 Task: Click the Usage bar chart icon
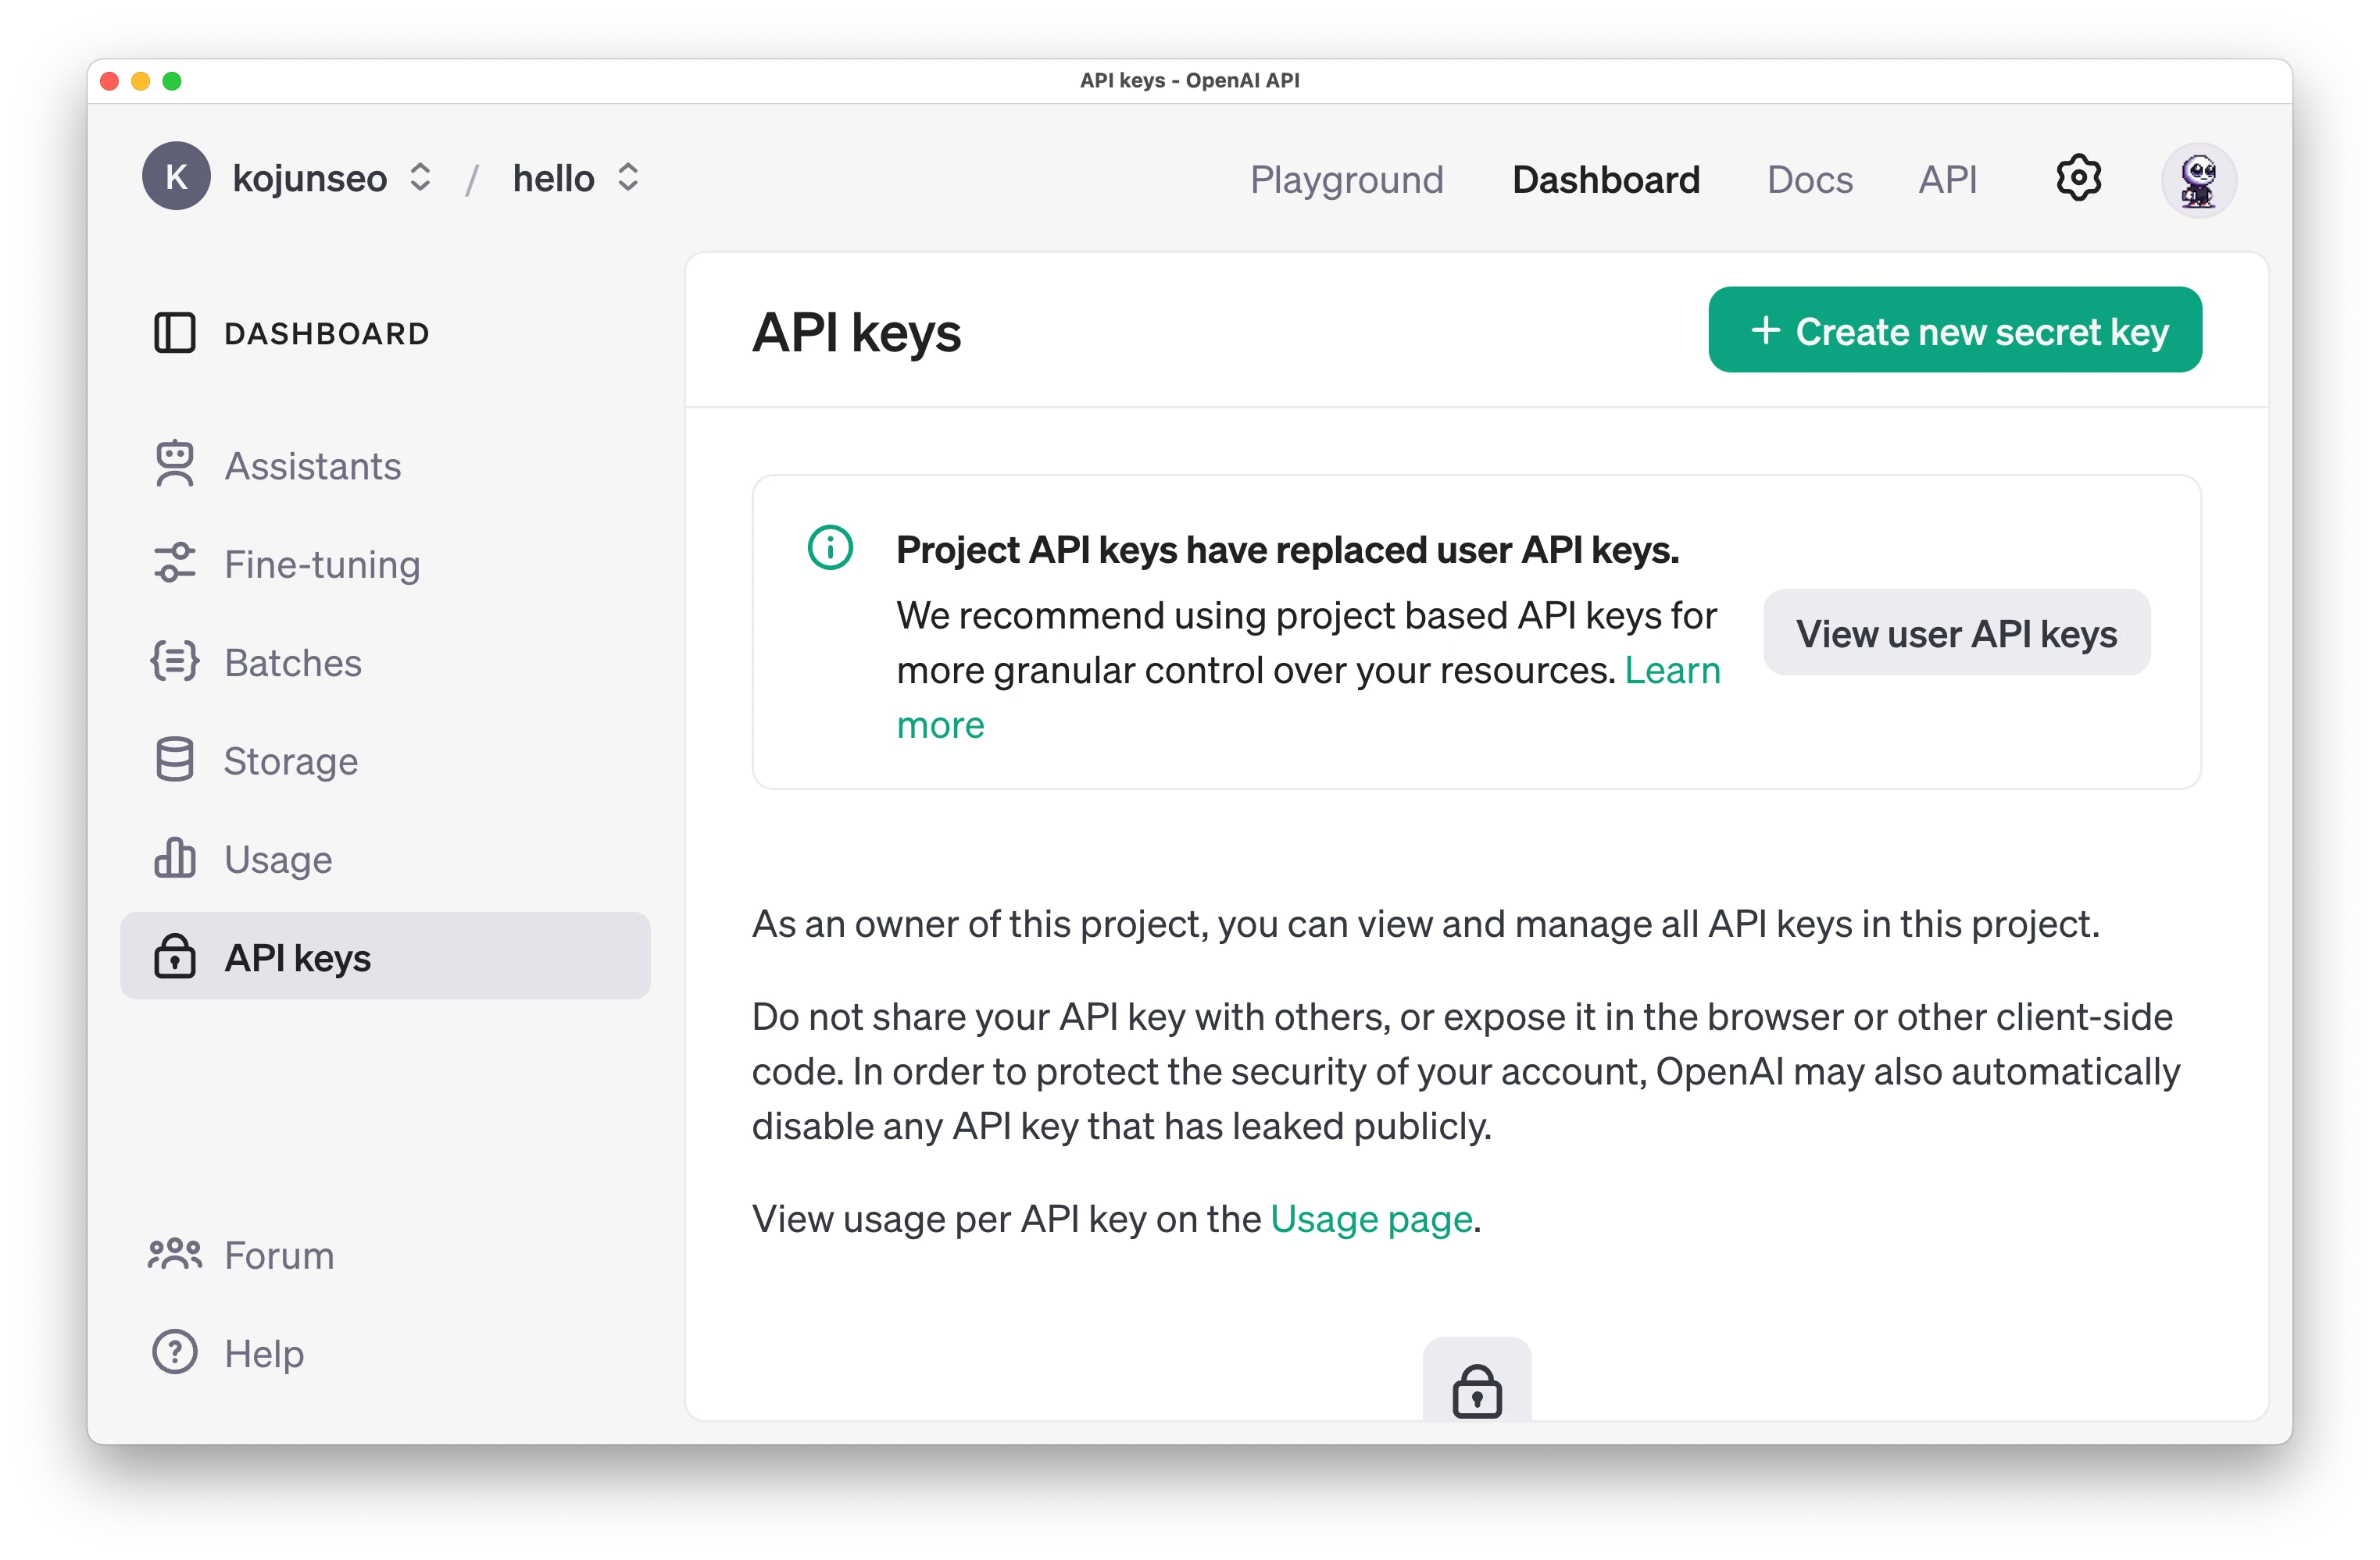(x=174, y=857)
